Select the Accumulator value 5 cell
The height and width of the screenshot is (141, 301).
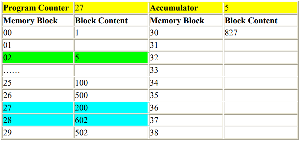(261, 8)
